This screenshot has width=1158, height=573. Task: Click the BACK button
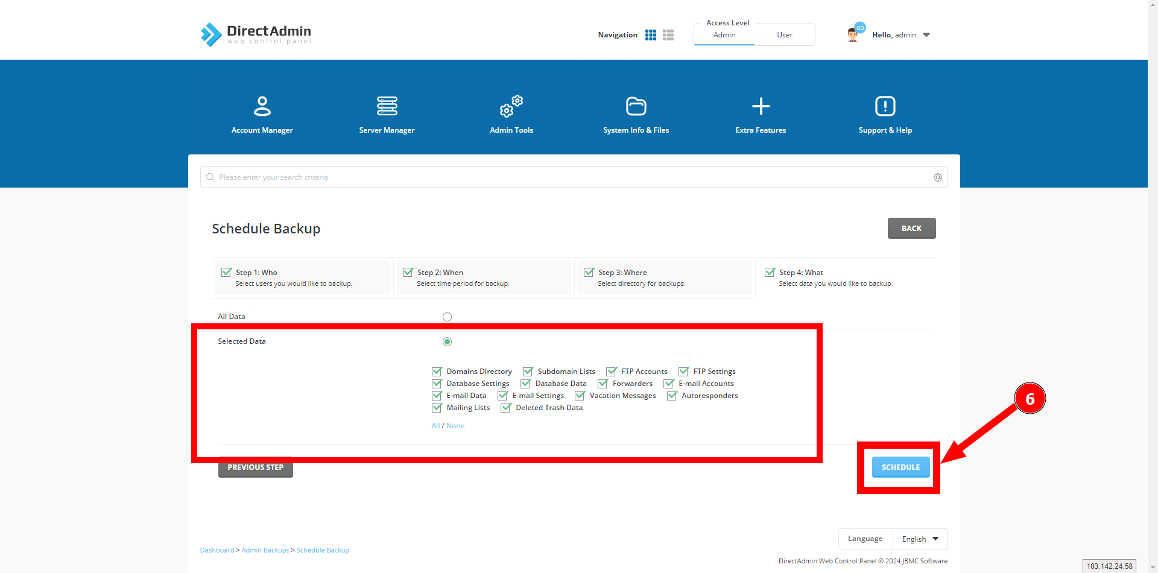click(911, 229)
